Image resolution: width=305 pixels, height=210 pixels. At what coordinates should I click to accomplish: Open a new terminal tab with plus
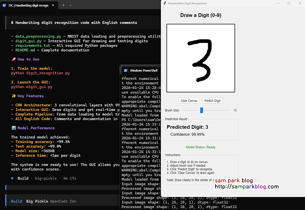coord(63,5)
